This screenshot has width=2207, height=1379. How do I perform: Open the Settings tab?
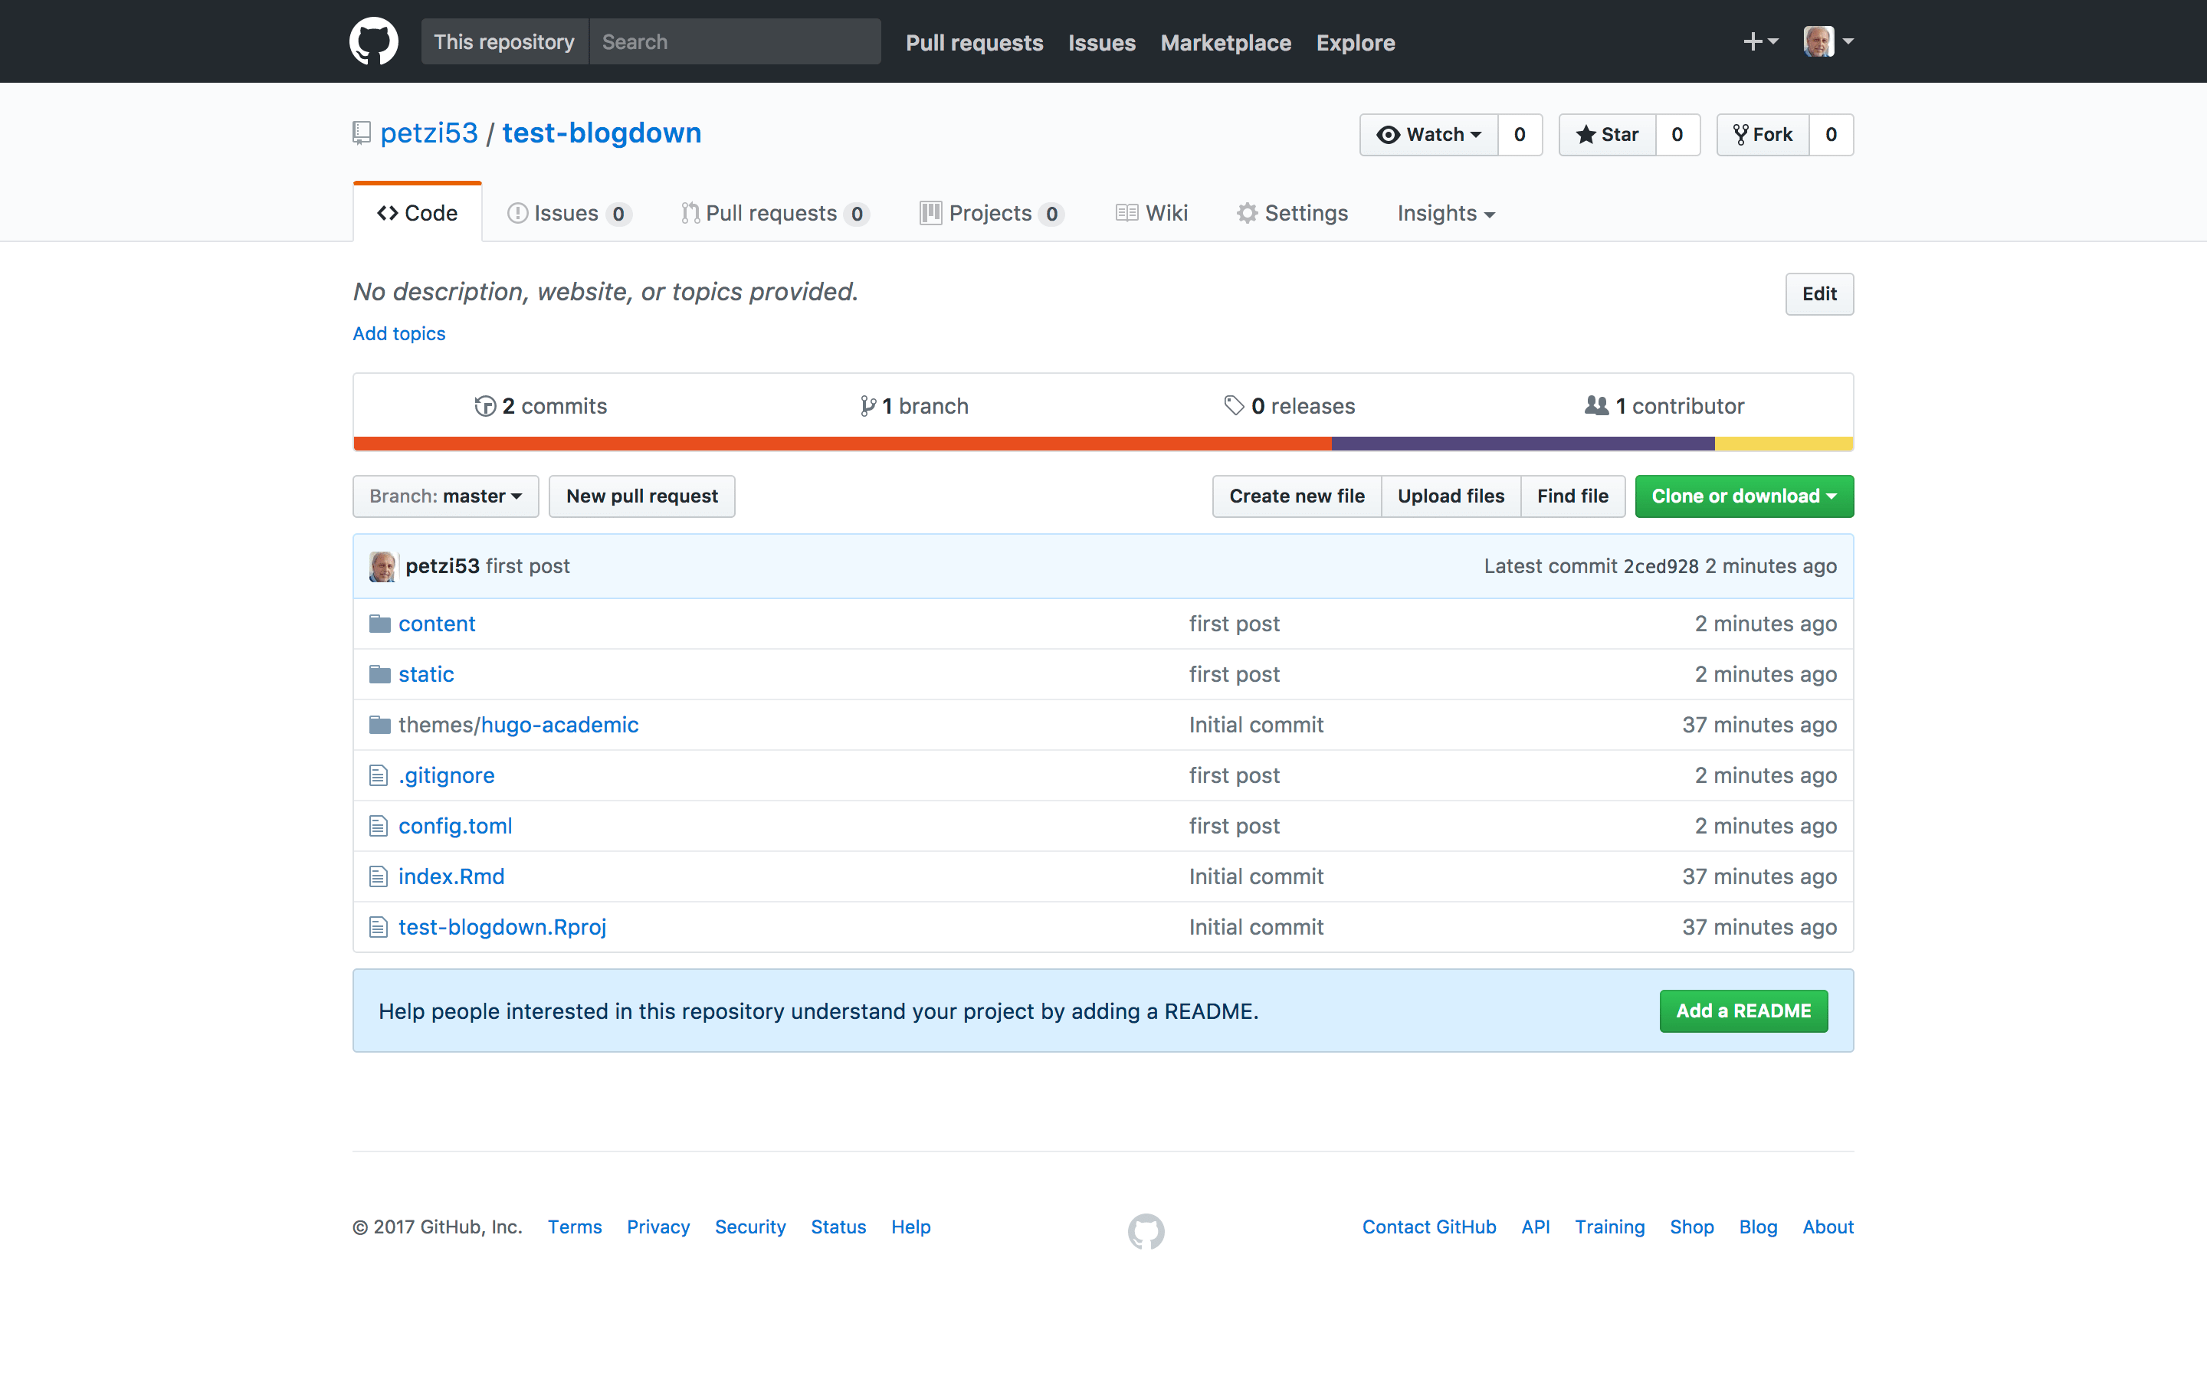(x=1292, y=214)
